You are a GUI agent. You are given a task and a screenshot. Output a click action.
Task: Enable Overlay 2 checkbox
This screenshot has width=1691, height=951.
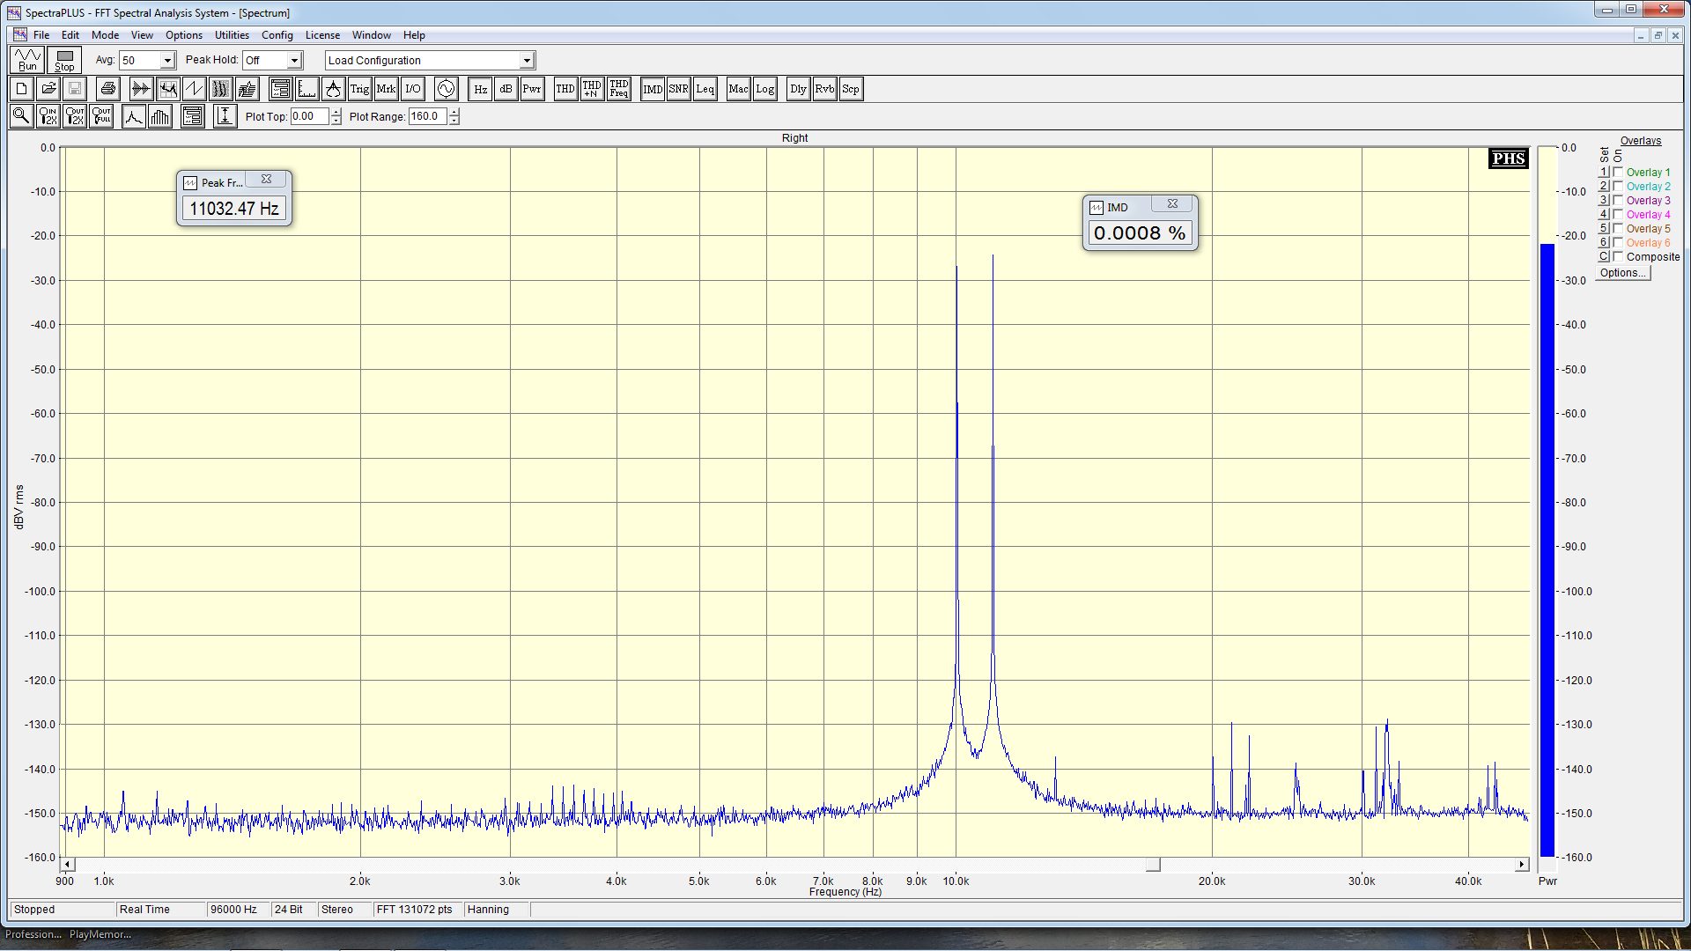(1618, 187)
